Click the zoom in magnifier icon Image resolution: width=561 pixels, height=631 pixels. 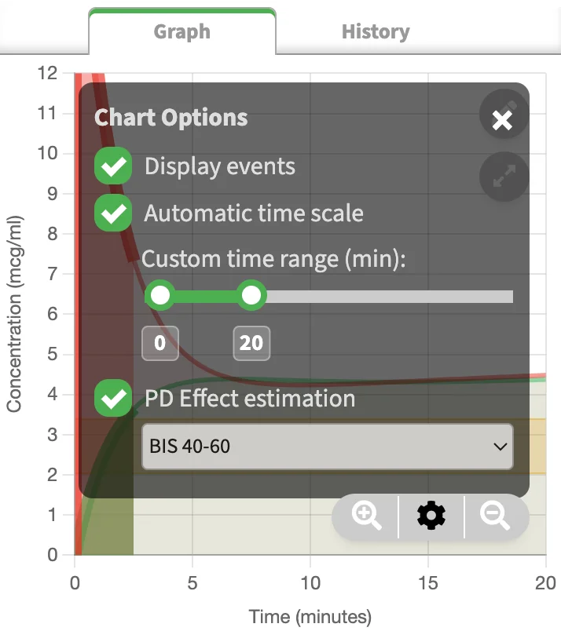pos(366,516)
